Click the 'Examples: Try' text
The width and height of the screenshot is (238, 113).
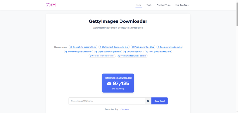pos(111,110)
